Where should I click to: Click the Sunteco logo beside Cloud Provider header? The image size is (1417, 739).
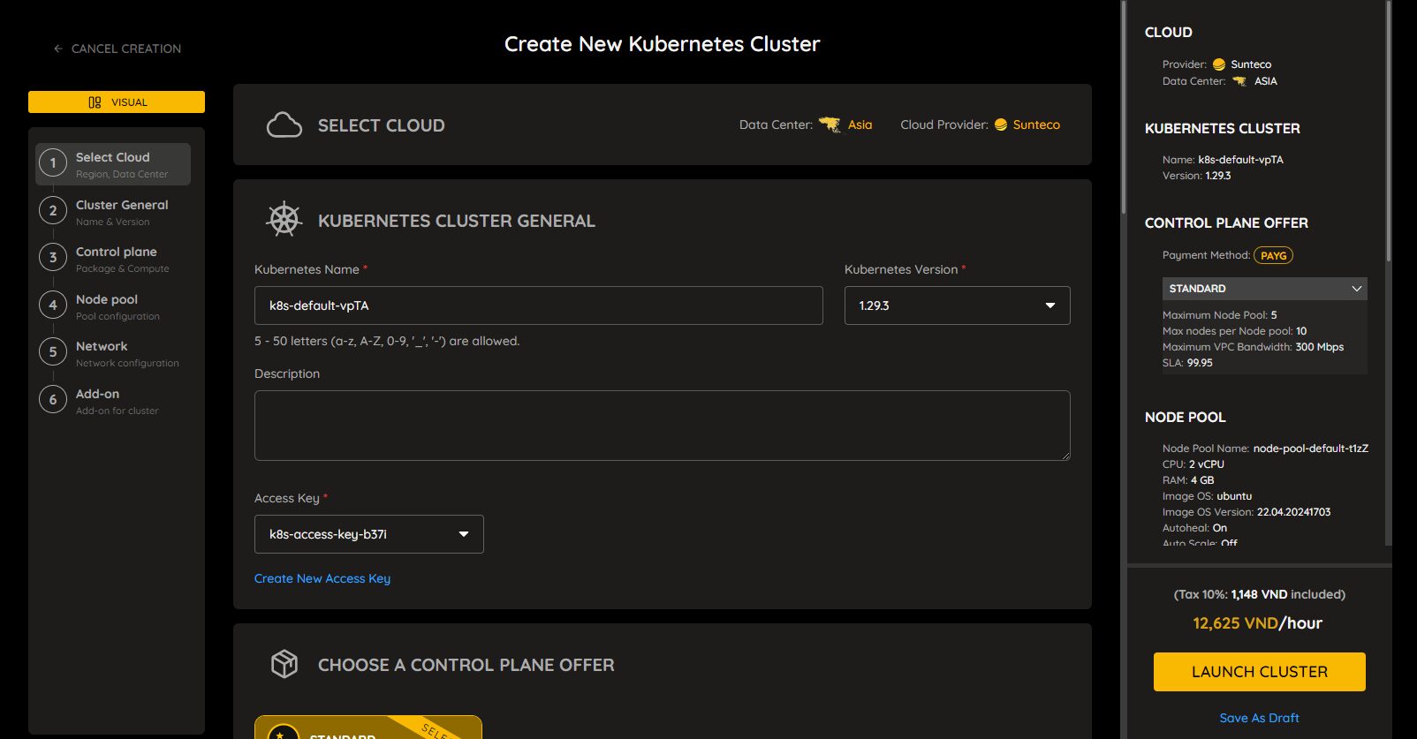click(x=1001, y=124)
